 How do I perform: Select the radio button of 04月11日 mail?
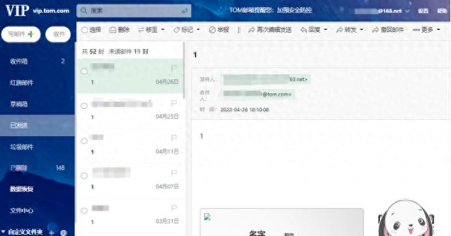[84, 141]
